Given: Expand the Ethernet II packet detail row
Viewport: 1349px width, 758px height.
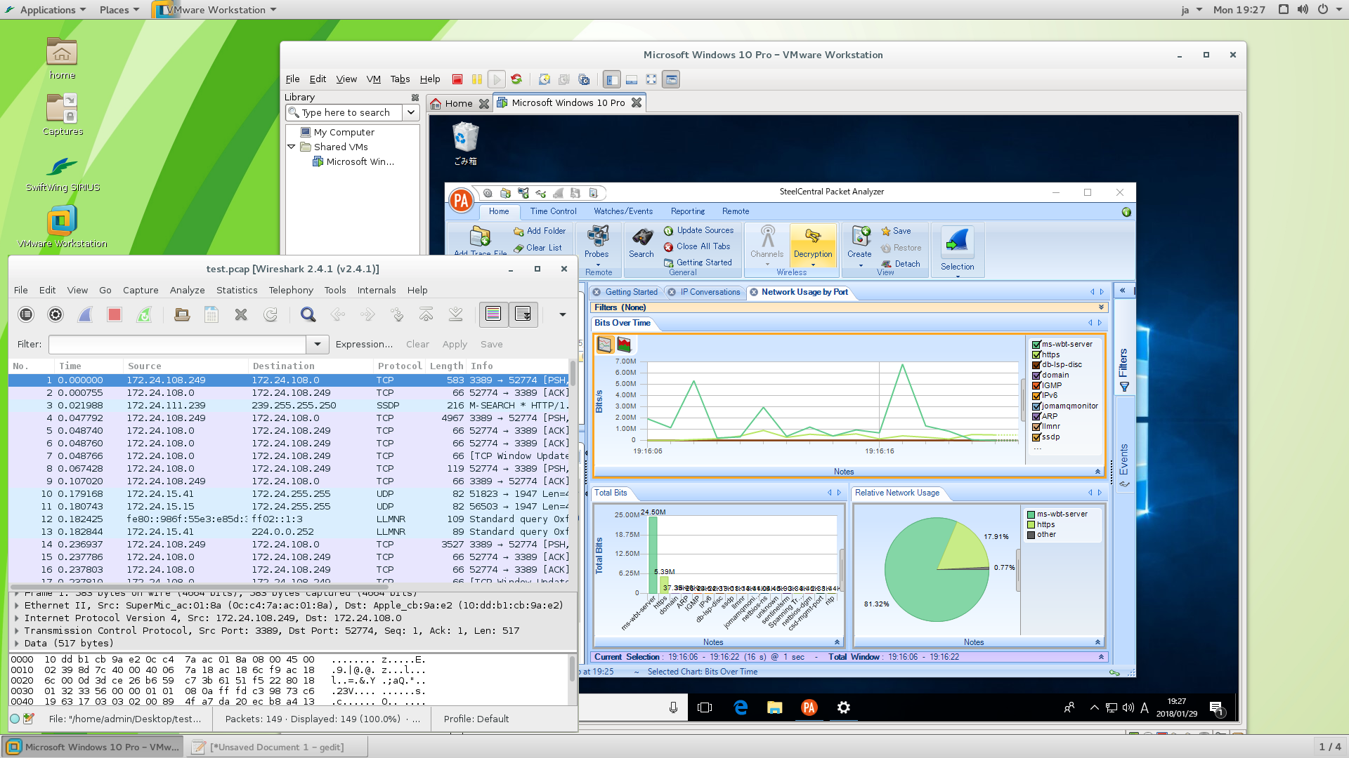Looking at the screenshot, I should (17, 606).
